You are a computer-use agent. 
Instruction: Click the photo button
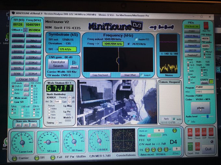point(201,108)
